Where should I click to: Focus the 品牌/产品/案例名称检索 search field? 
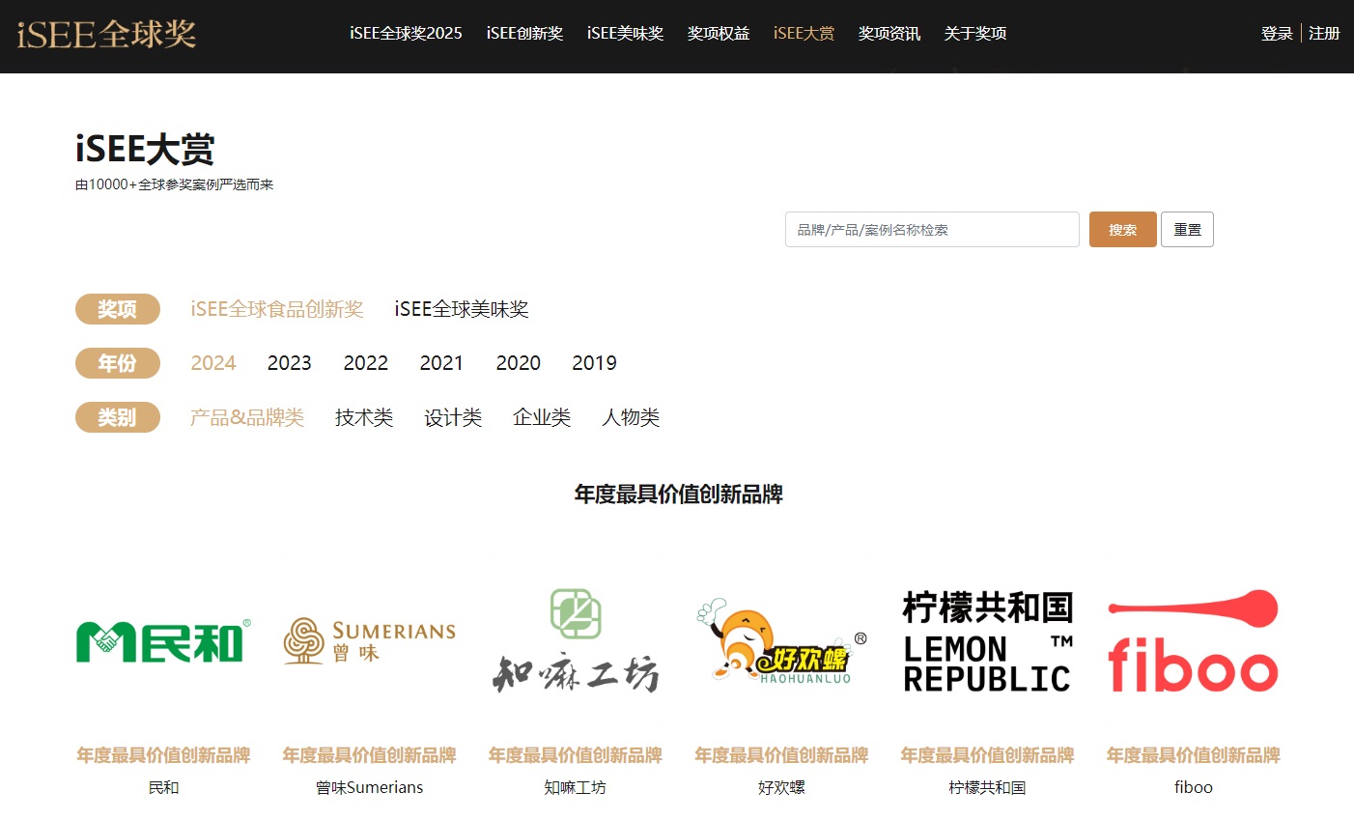click(932, 230)
